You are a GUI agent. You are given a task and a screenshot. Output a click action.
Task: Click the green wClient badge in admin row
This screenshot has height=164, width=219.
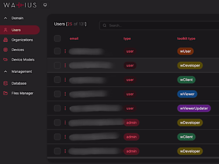point(187,137)
